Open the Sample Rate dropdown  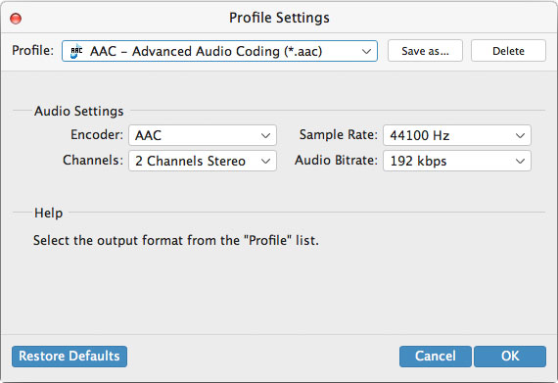(457, 135)
